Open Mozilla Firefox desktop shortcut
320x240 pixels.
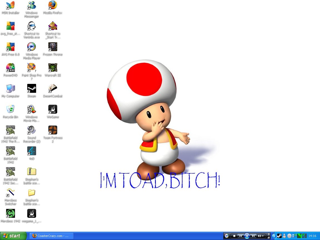[53, 7]
